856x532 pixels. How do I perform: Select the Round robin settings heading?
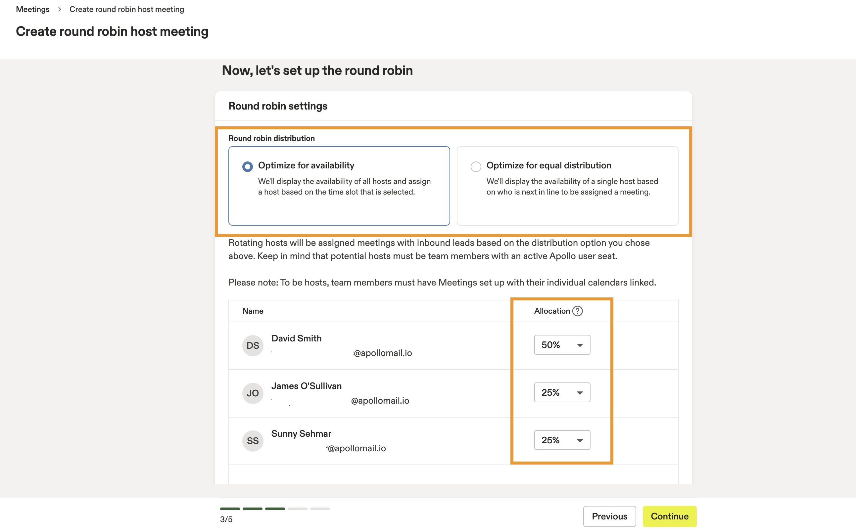[278, 106]
